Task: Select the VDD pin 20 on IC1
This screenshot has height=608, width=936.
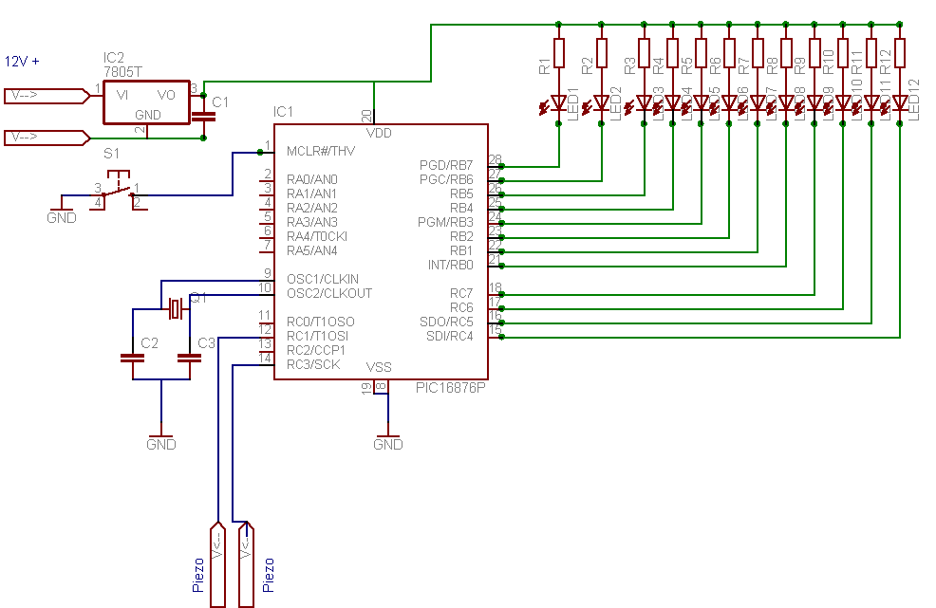Action: coord(374,117)
